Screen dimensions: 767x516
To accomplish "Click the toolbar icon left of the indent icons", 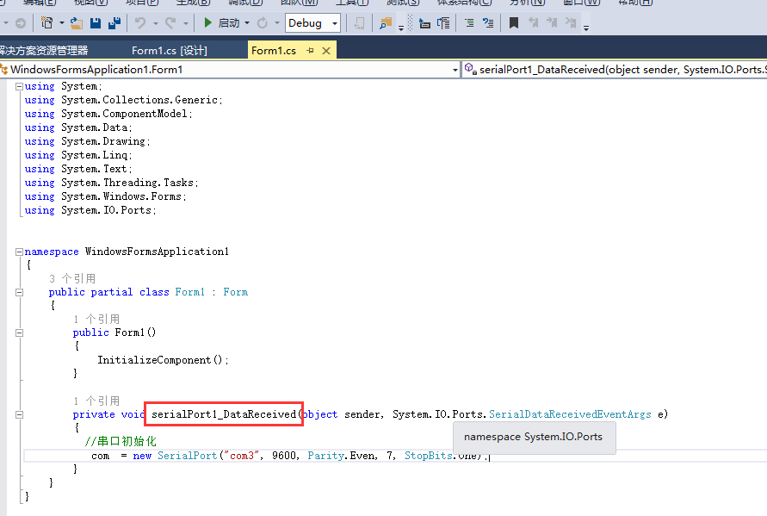I will click(424, 22).
